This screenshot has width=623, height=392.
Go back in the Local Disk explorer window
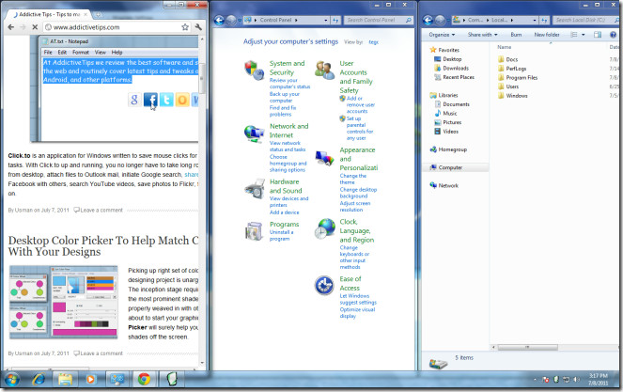pos(428,20)
